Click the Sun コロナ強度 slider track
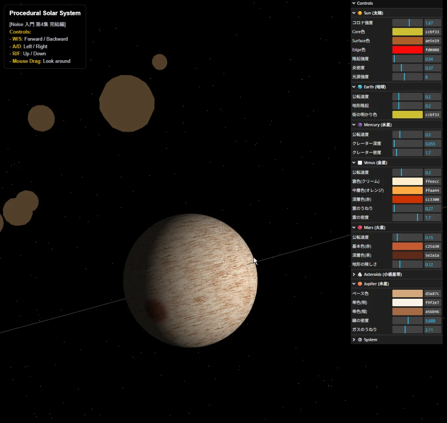447x423 pixels. (407, 23)
